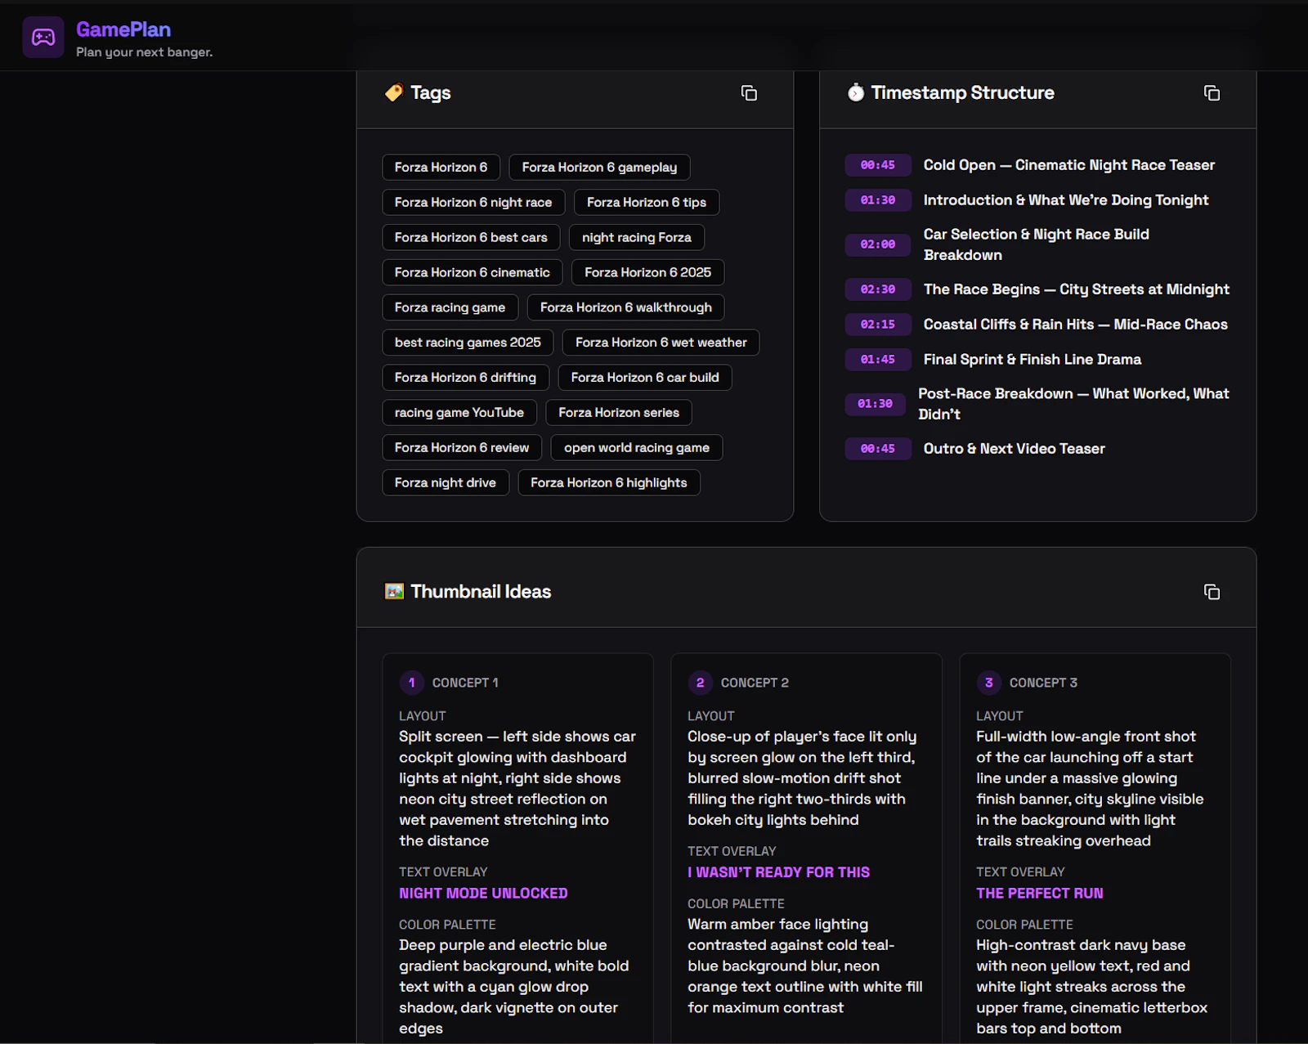Select the 'Forza Horizon 6 night race' tag

473,203
